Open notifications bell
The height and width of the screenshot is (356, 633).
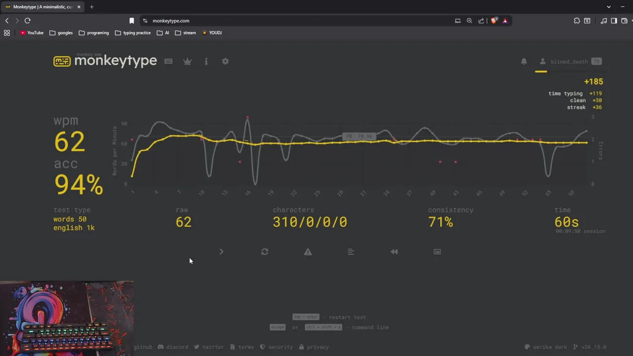(524, 61)
